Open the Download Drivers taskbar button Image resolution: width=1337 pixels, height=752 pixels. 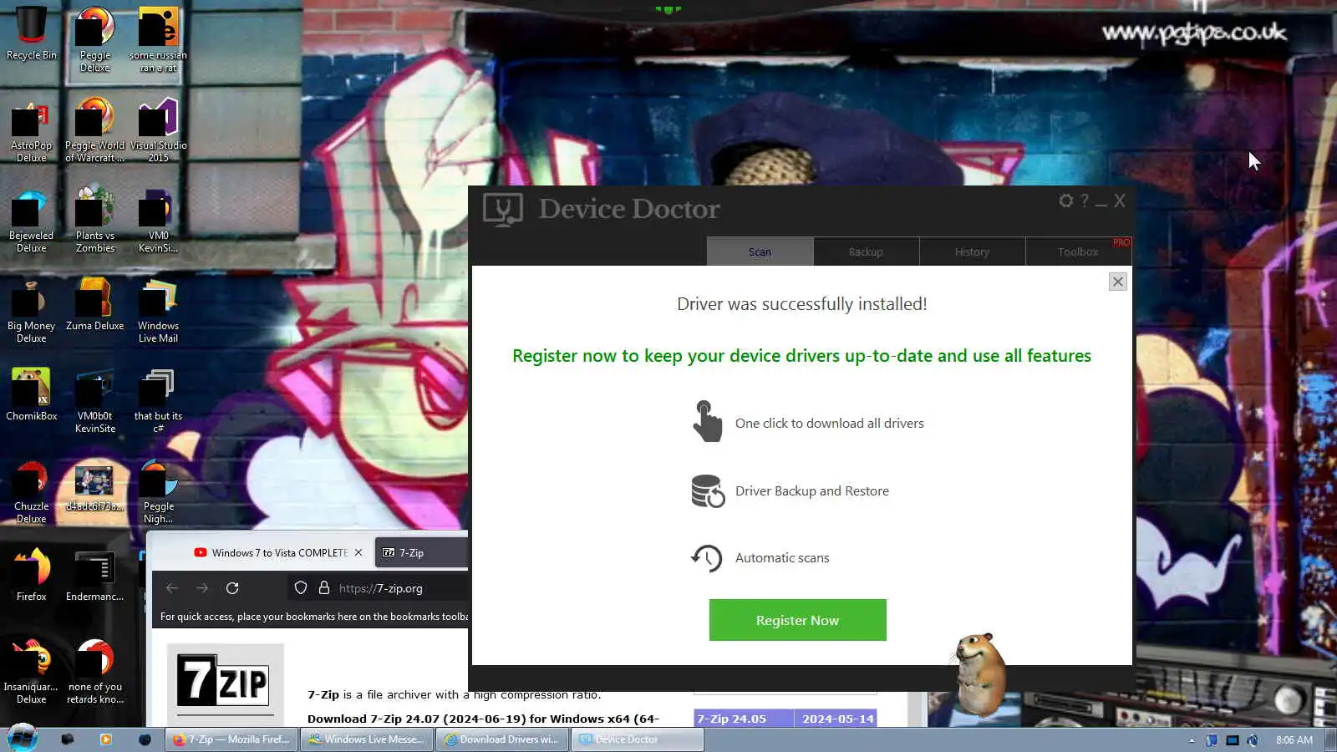(x=503, y=739)
